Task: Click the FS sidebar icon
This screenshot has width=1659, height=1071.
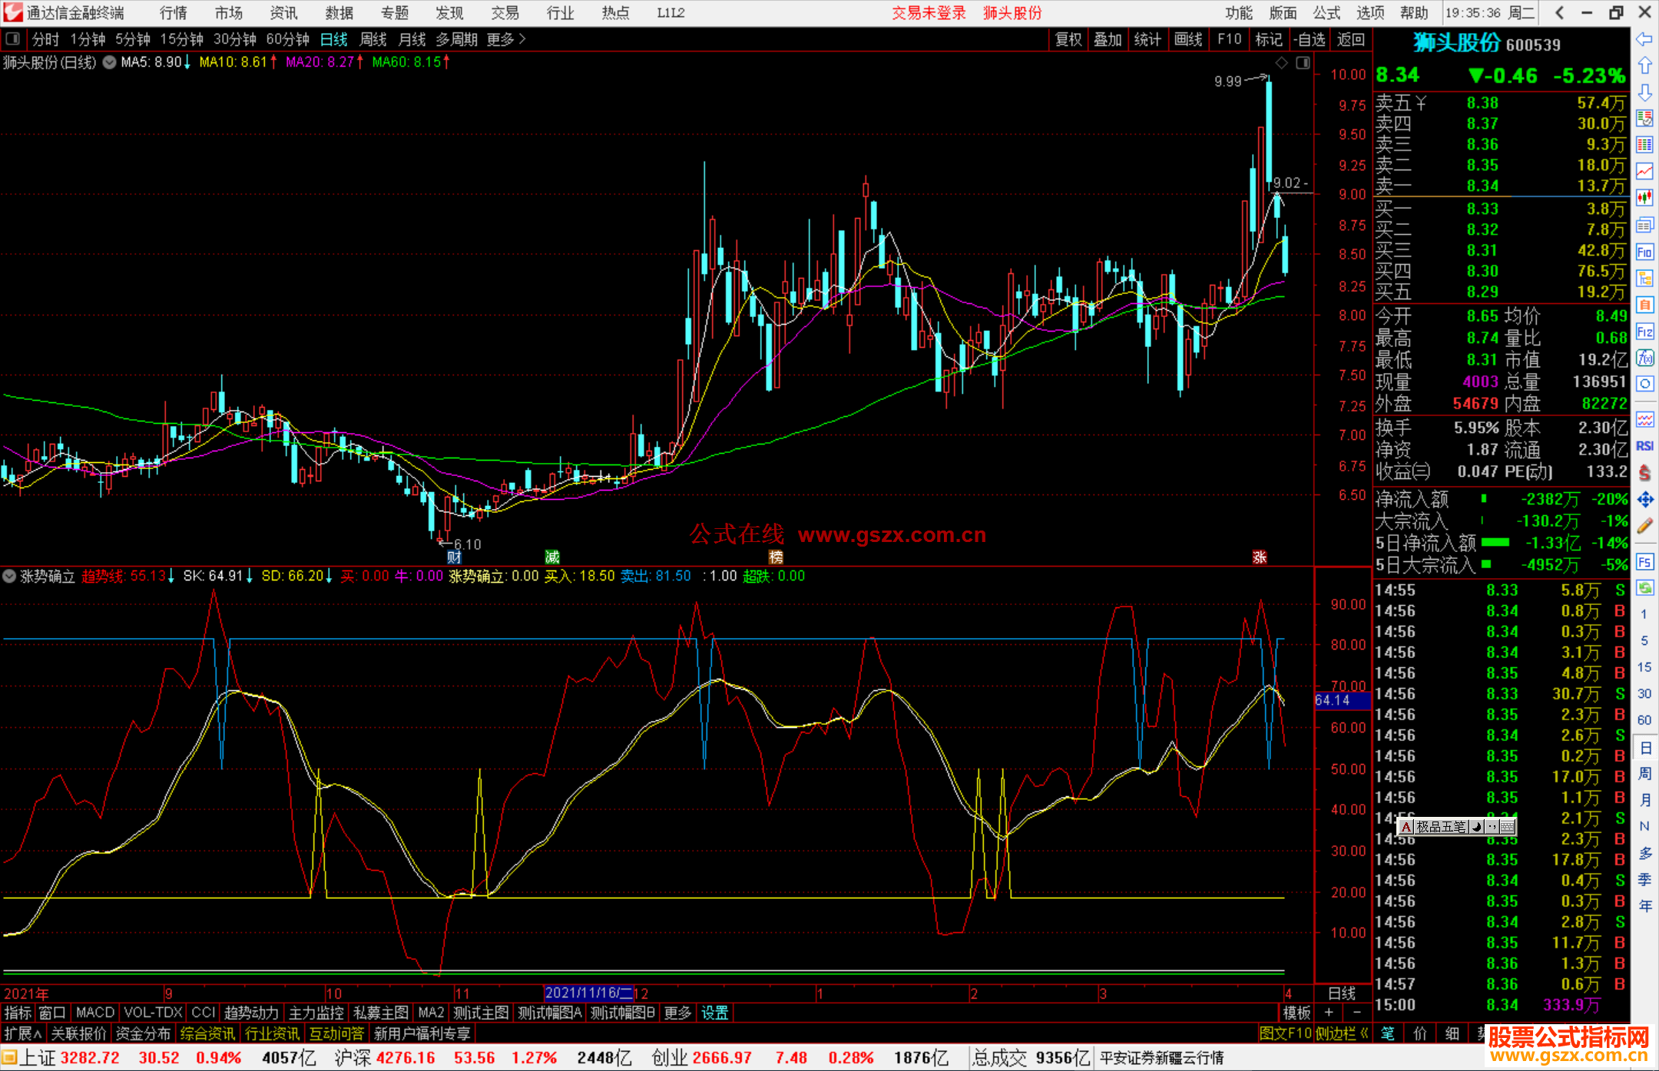Action: pyautogui.click(x=1644, y=562)
